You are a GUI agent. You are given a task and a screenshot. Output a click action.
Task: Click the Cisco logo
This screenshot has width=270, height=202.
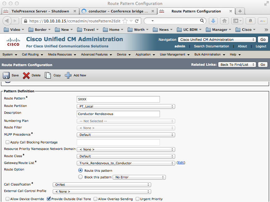point(13,42)
